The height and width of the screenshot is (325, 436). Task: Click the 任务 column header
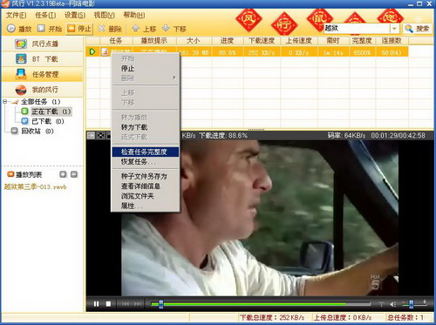pos(116,41)
